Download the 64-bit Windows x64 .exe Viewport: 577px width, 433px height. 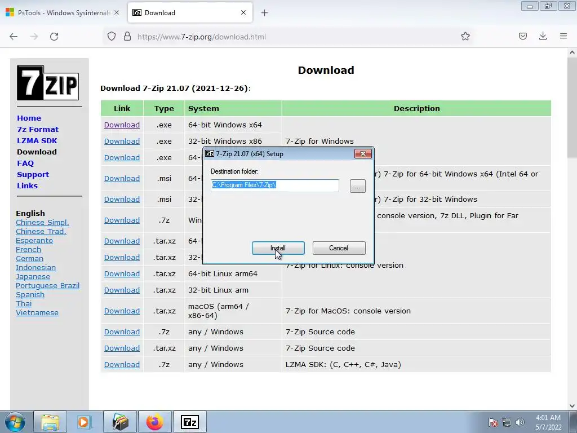(x=122, y=125)
